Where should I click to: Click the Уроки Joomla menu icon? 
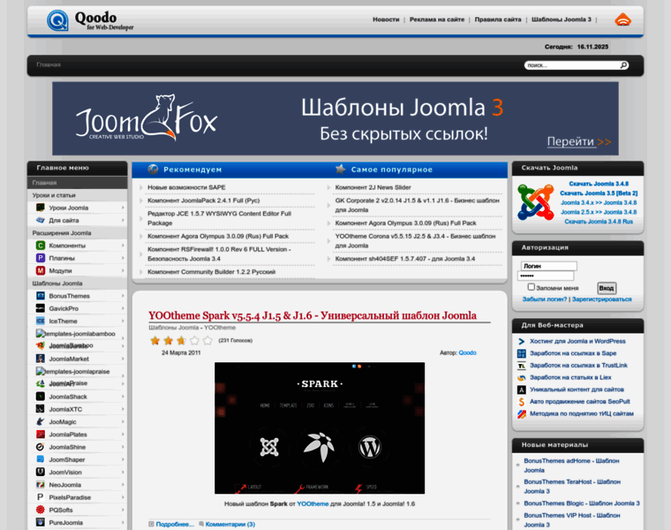pyautogui.click(x=41, y=208)
